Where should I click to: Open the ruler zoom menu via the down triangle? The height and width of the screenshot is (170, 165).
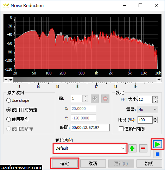coord(11,80)
